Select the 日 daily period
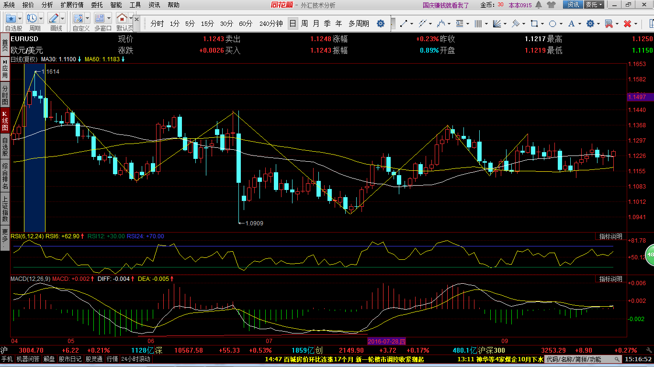 [293, 23]
